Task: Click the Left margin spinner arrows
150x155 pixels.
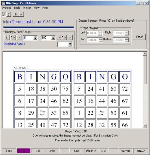Action: (100, 33)
